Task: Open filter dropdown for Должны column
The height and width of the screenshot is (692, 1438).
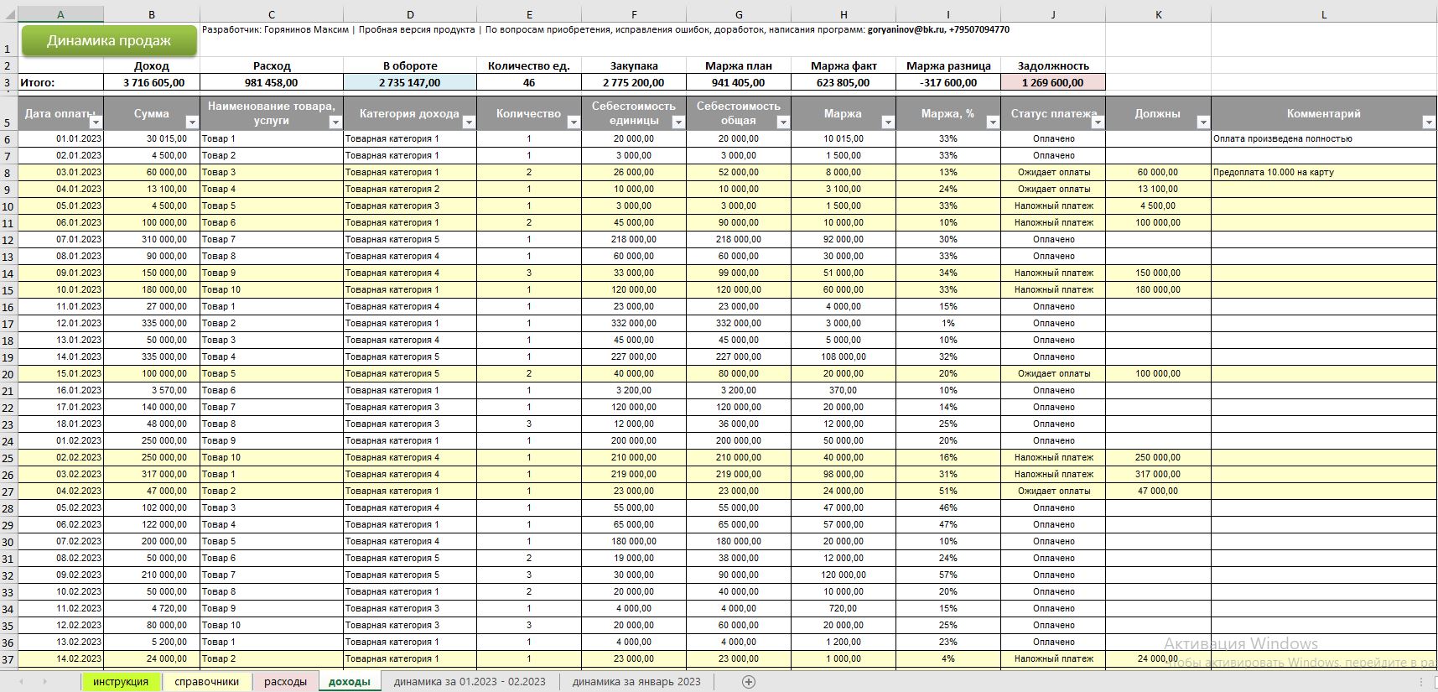Action: click(x=1203, y=122)
